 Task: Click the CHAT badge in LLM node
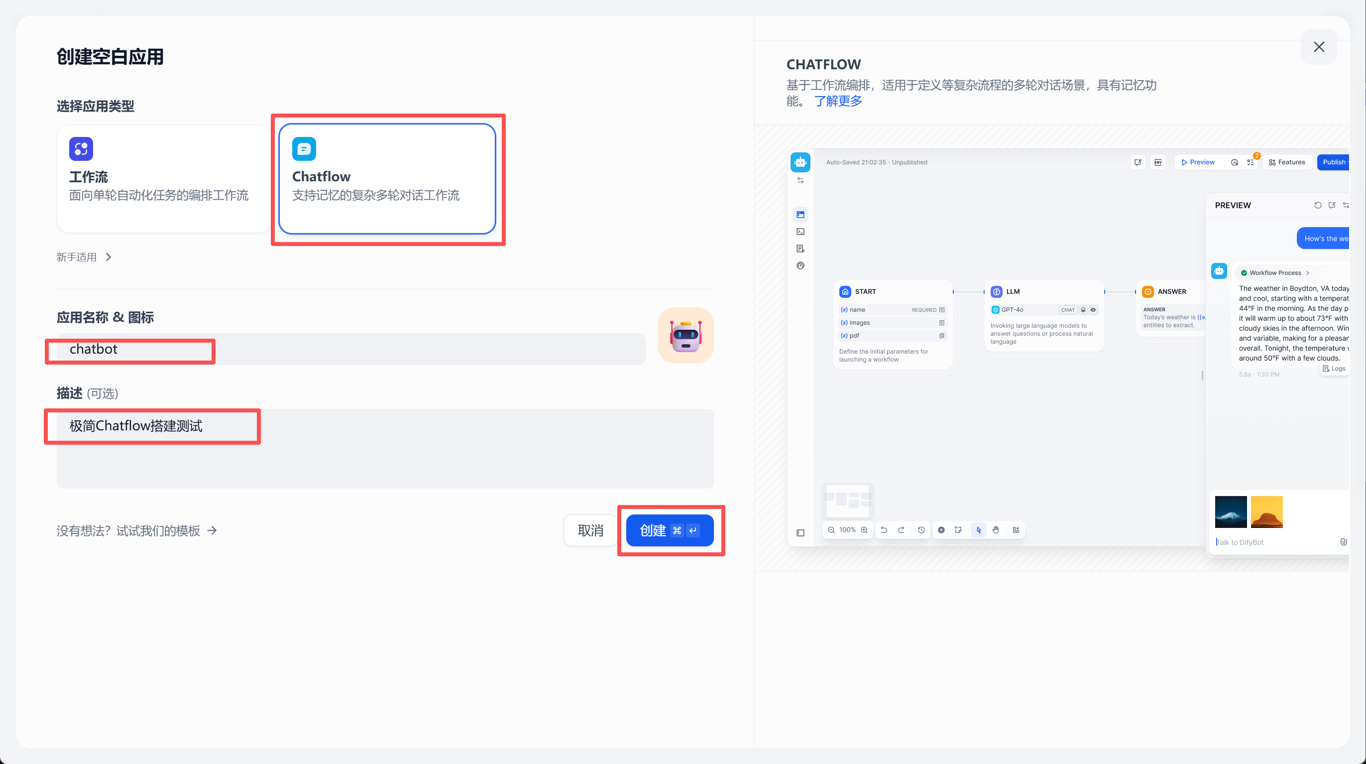(x=1067, y=310)
